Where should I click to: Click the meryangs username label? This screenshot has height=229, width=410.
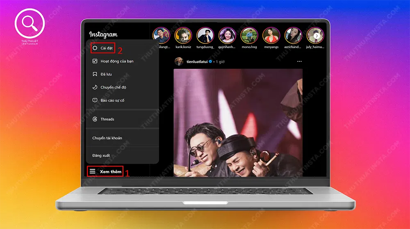(271, 47)
